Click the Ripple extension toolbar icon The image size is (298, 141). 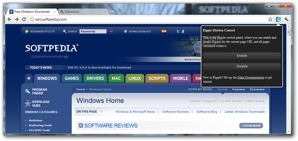click(279, 19)
